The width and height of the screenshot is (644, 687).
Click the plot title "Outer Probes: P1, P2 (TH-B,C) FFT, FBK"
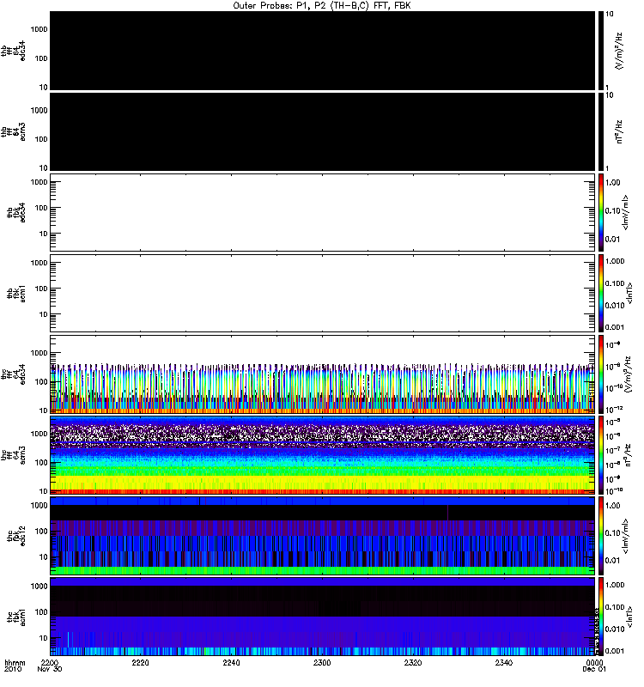pos(322,6)
